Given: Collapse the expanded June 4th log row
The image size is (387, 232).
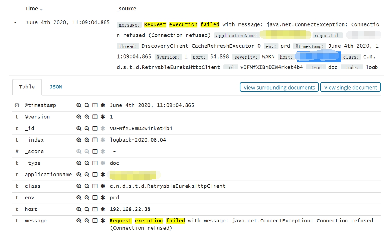Looking at the screenshot, I should tap(15, 22).
